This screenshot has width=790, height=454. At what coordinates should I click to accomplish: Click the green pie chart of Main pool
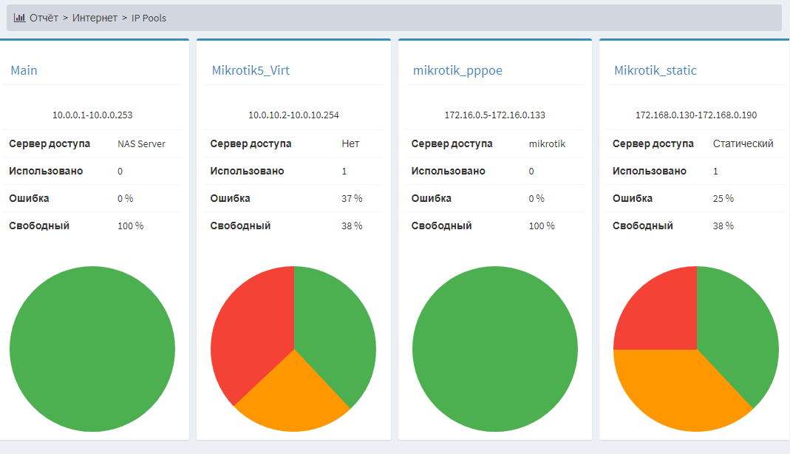tap(92, 349)
